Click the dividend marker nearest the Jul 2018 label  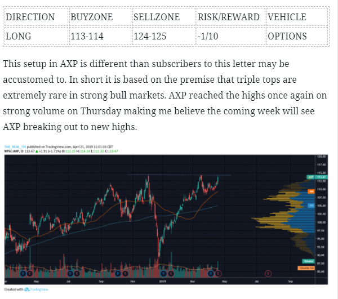70,274
